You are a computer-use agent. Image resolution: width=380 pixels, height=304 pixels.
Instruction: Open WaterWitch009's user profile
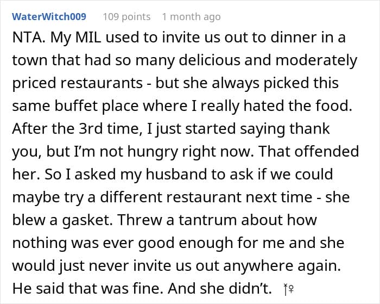tap(49, 16)
